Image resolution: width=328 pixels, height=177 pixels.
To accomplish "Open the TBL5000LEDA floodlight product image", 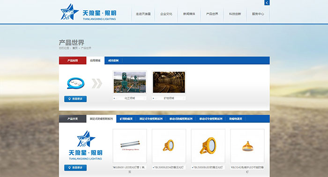I will point(169,146).
